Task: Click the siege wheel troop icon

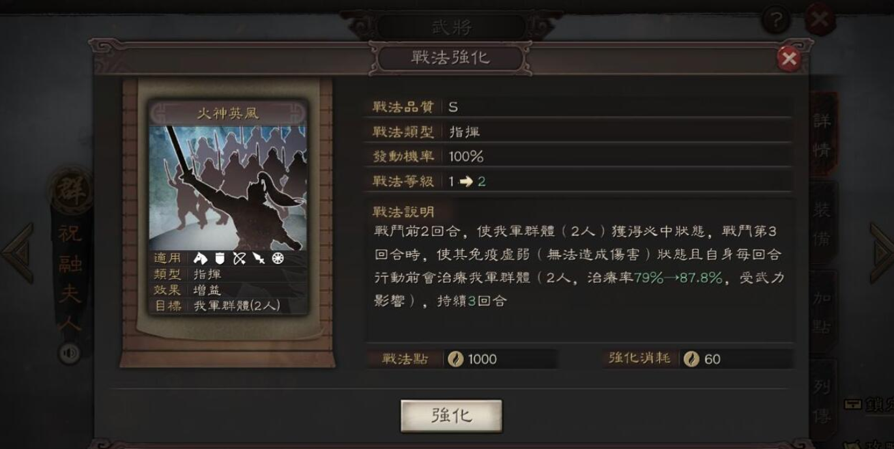Action: [x=278, y=258]
